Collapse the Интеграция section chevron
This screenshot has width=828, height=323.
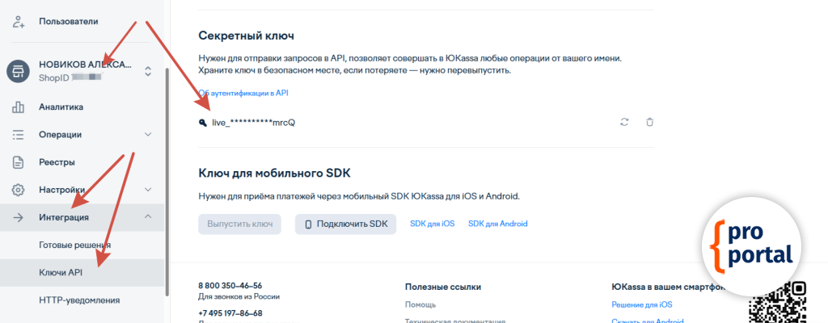point(148,217)
